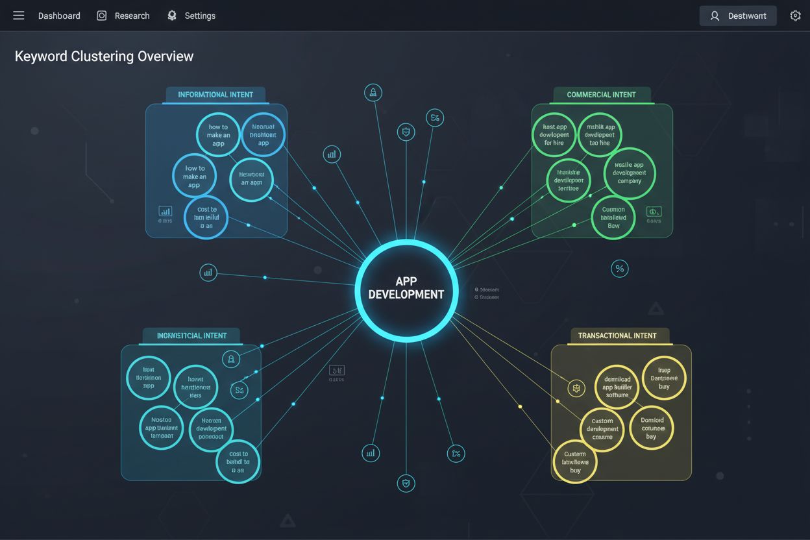Click the bar chart icon at bottom center
This screenshot has width=810, height=540.
[x=371, y=453]
